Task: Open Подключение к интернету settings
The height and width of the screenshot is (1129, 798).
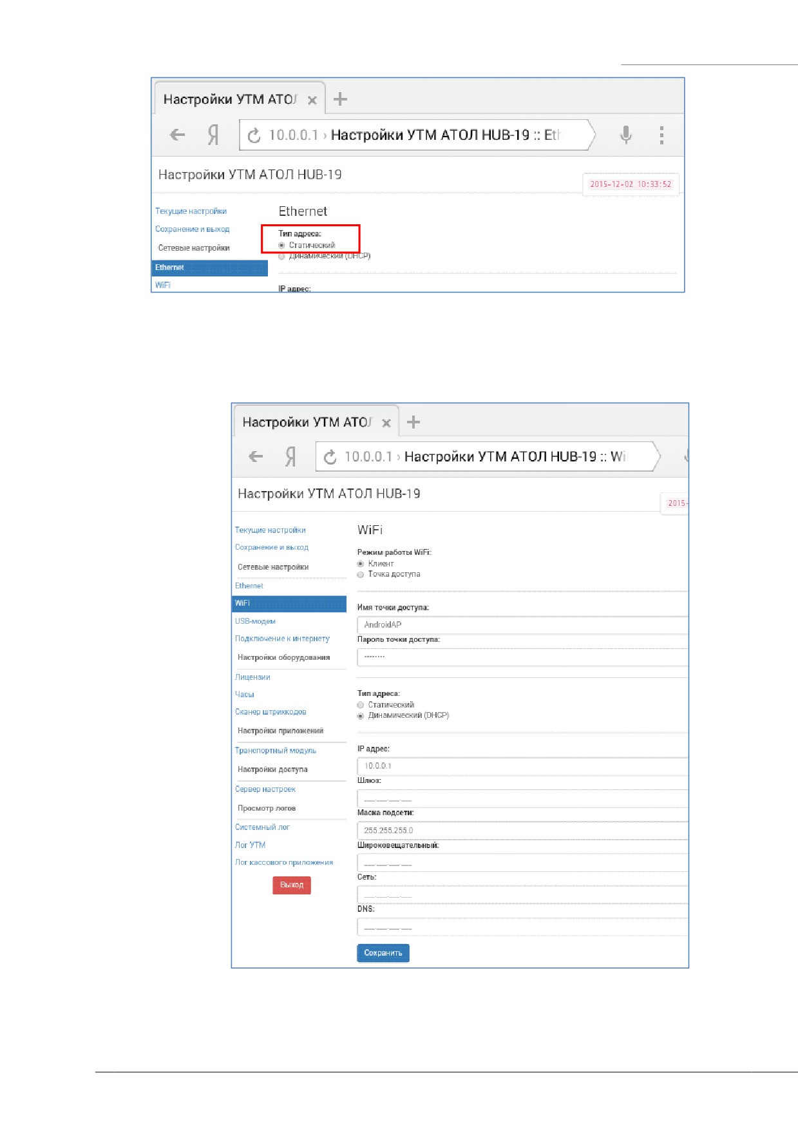Action: pos(282,639)
